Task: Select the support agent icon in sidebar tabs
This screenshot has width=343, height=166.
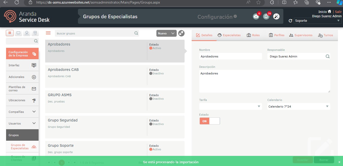Action: (x=27, y=33)
